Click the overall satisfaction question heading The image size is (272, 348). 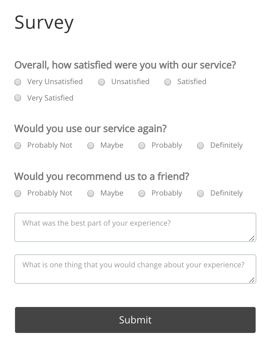point(125,65)
